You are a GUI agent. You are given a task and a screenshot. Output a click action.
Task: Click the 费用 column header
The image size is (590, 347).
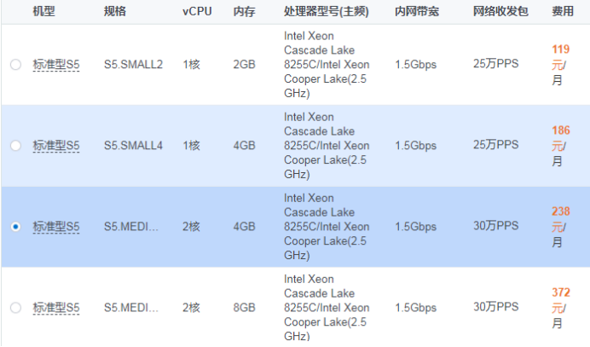(563, 11)
